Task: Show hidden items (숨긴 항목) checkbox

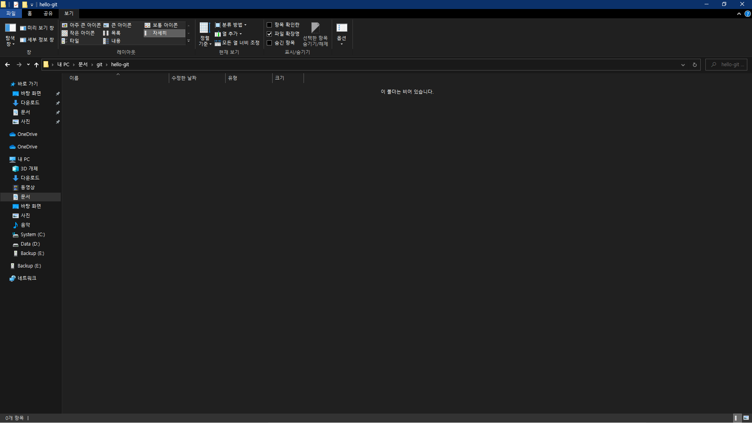Action: click(269, 43)
